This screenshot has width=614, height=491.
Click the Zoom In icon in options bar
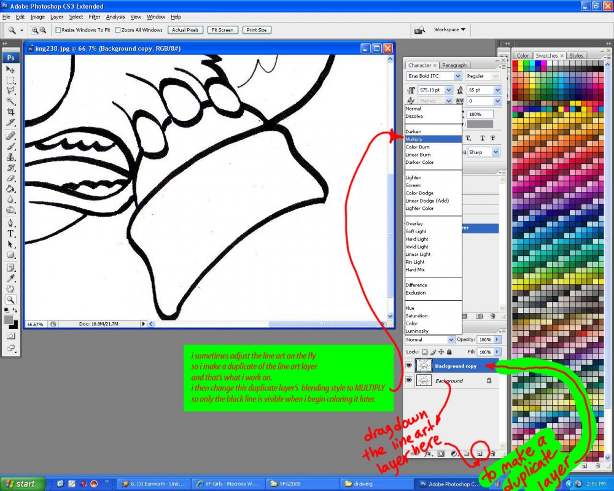pyautogui.click(x=35, y=29)
